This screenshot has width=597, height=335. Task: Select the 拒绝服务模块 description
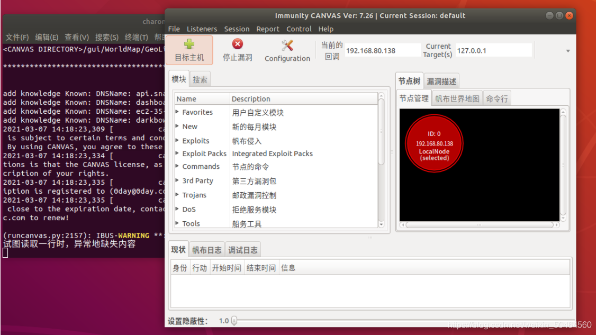coord(254,210)
